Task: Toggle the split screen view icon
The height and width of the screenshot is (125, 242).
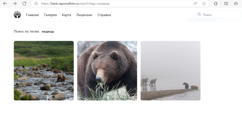Action: pos(226,3)
